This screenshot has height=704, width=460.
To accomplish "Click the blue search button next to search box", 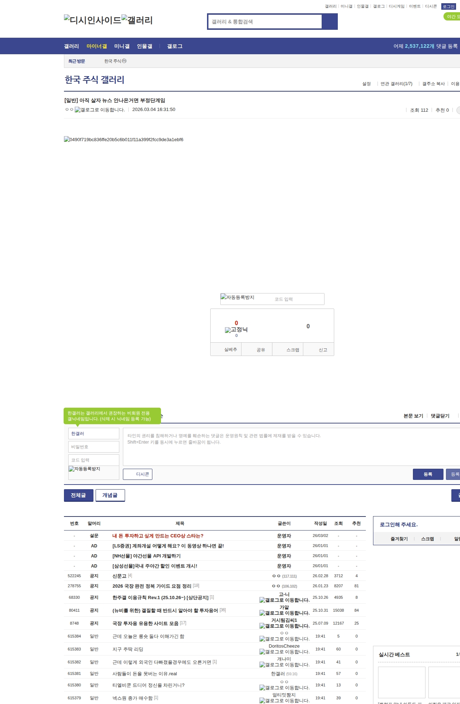I will [330, 22].
